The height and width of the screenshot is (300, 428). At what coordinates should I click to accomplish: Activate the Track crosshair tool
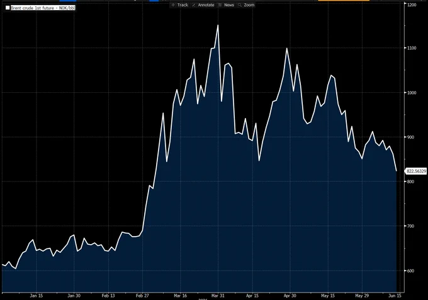click(x=179, y=5)
